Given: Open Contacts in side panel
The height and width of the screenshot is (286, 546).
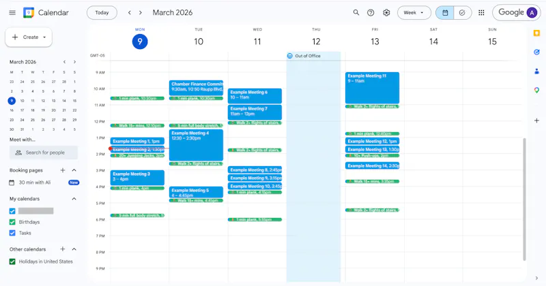Looking at the screenshot, I should [536, 71].
